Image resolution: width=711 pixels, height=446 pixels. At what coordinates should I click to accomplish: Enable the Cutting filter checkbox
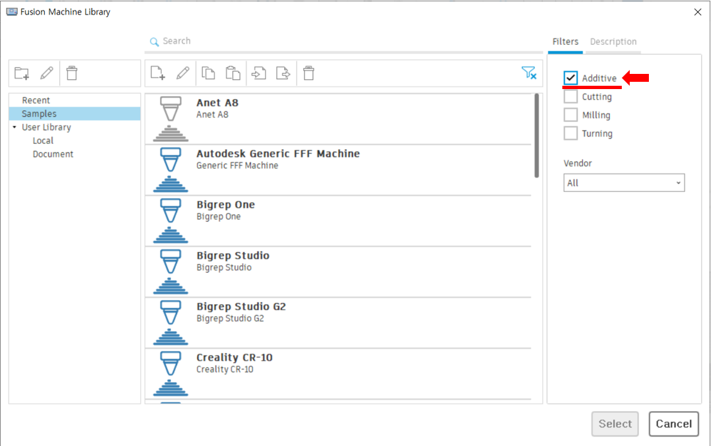click(x=570, y=96)
